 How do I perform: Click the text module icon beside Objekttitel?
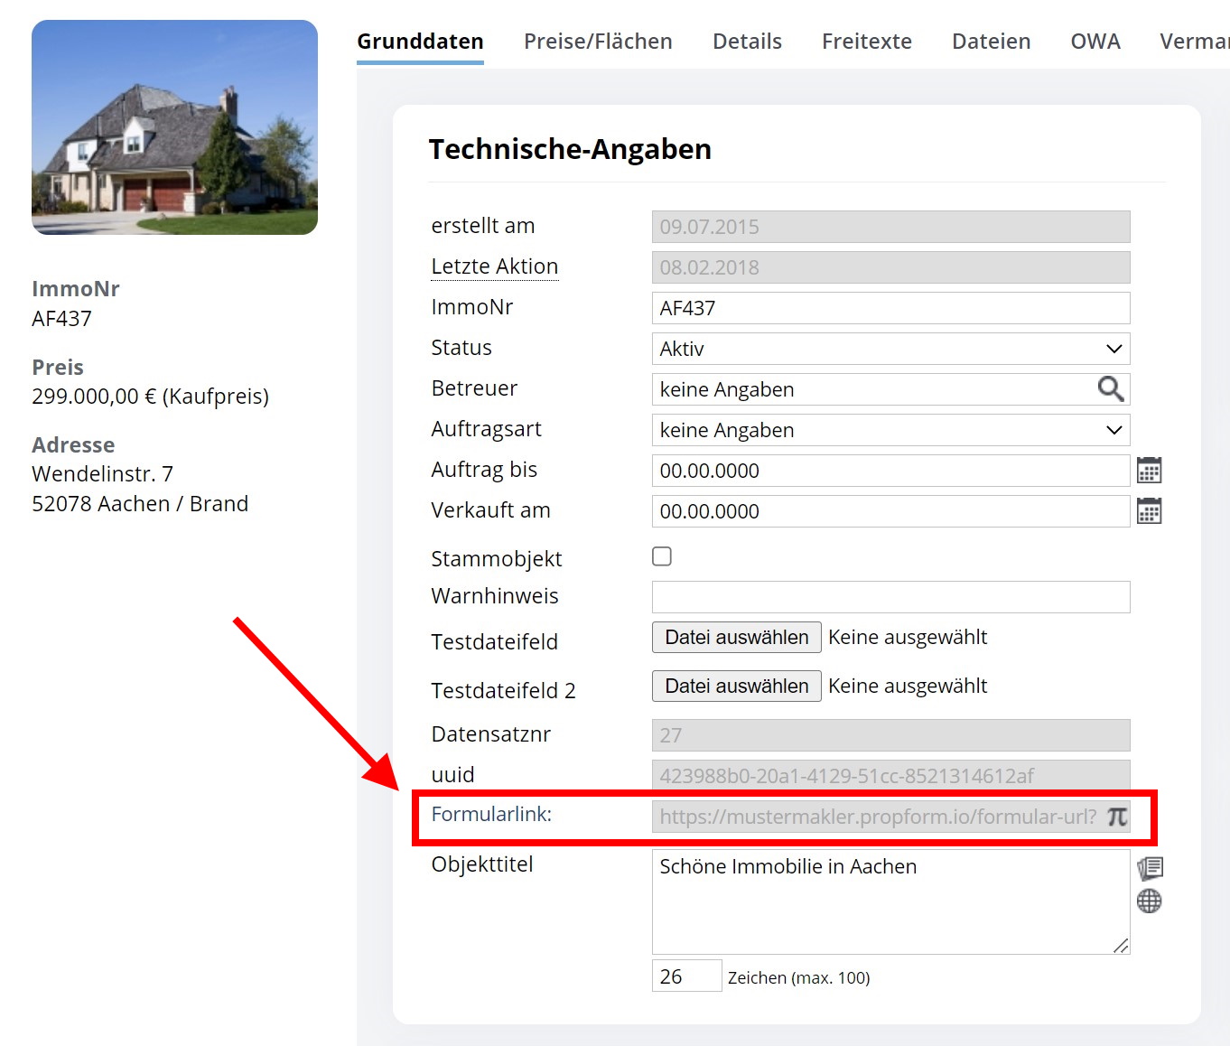[1150, 868]
